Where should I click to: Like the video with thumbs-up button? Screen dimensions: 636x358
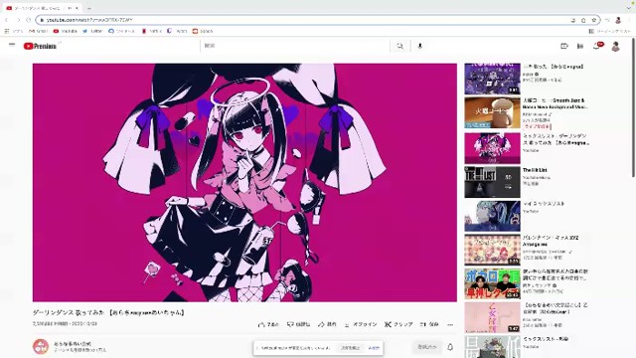pos(268,324)
